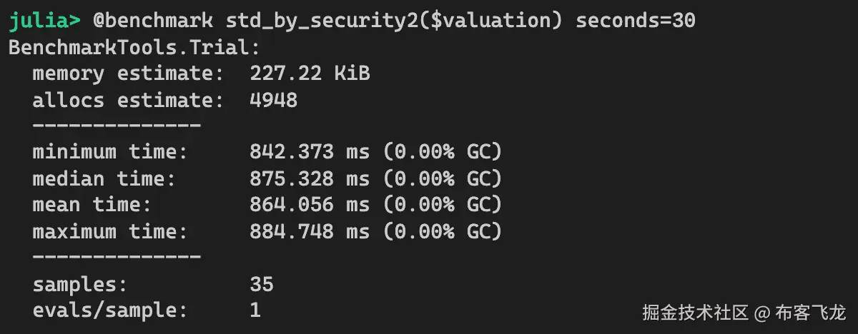Click the mean time label
The width and height of the screenshot is (858, 334).
[x=92, y=205]
